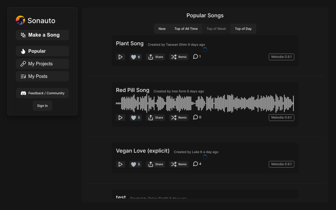The height and width of the screenshot is (210, 336).
Task: Seek within the Red Pill Song waveform
Action: point(205,103)
